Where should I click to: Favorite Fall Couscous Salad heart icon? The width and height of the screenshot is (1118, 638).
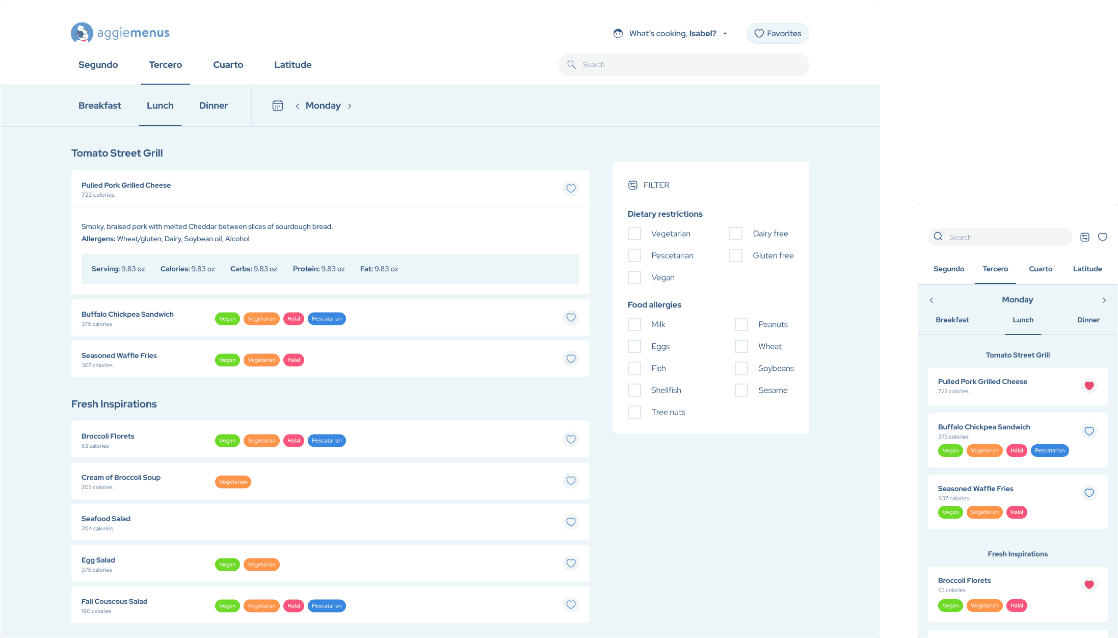pyautogui.click(x=571, y=604)
